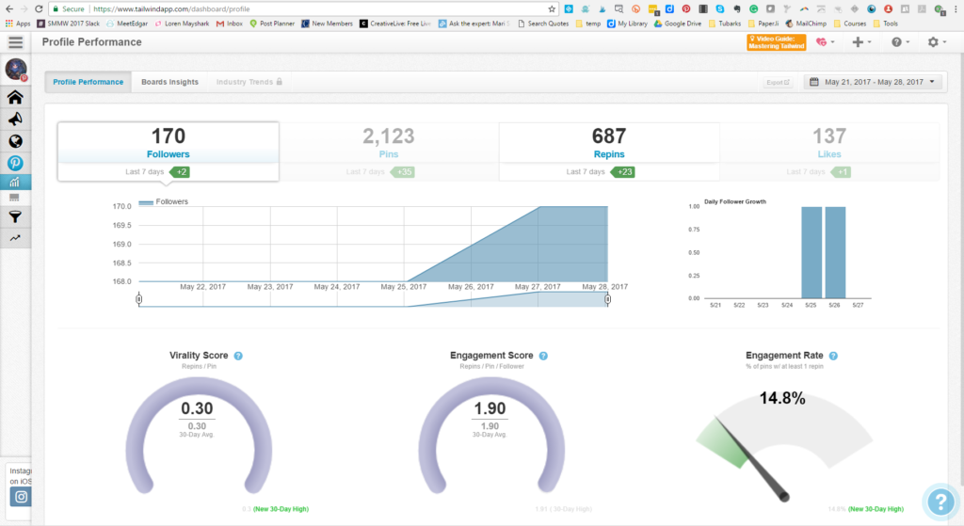The width and height of the screenshot is (964, 526).
Task: Select the Pinterest logo sidebar icon
Action: pyautogui.click(x=15, y=163)
